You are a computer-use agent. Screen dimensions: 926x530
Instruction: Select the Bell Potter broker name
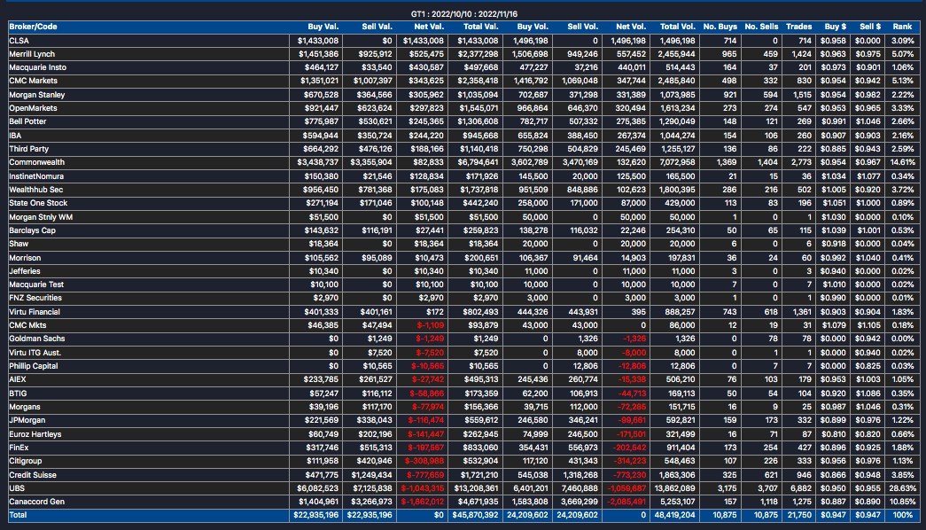27,121
